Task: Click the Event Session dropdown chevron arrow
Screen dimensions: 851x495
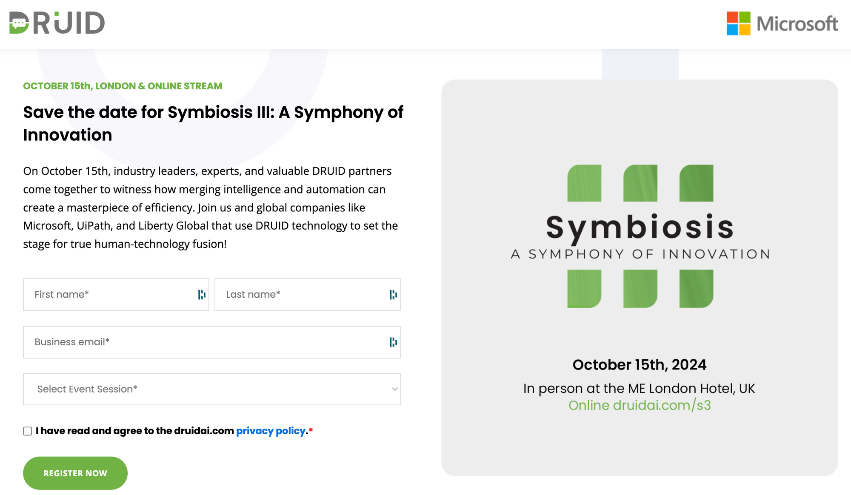Action: [395, 389]
